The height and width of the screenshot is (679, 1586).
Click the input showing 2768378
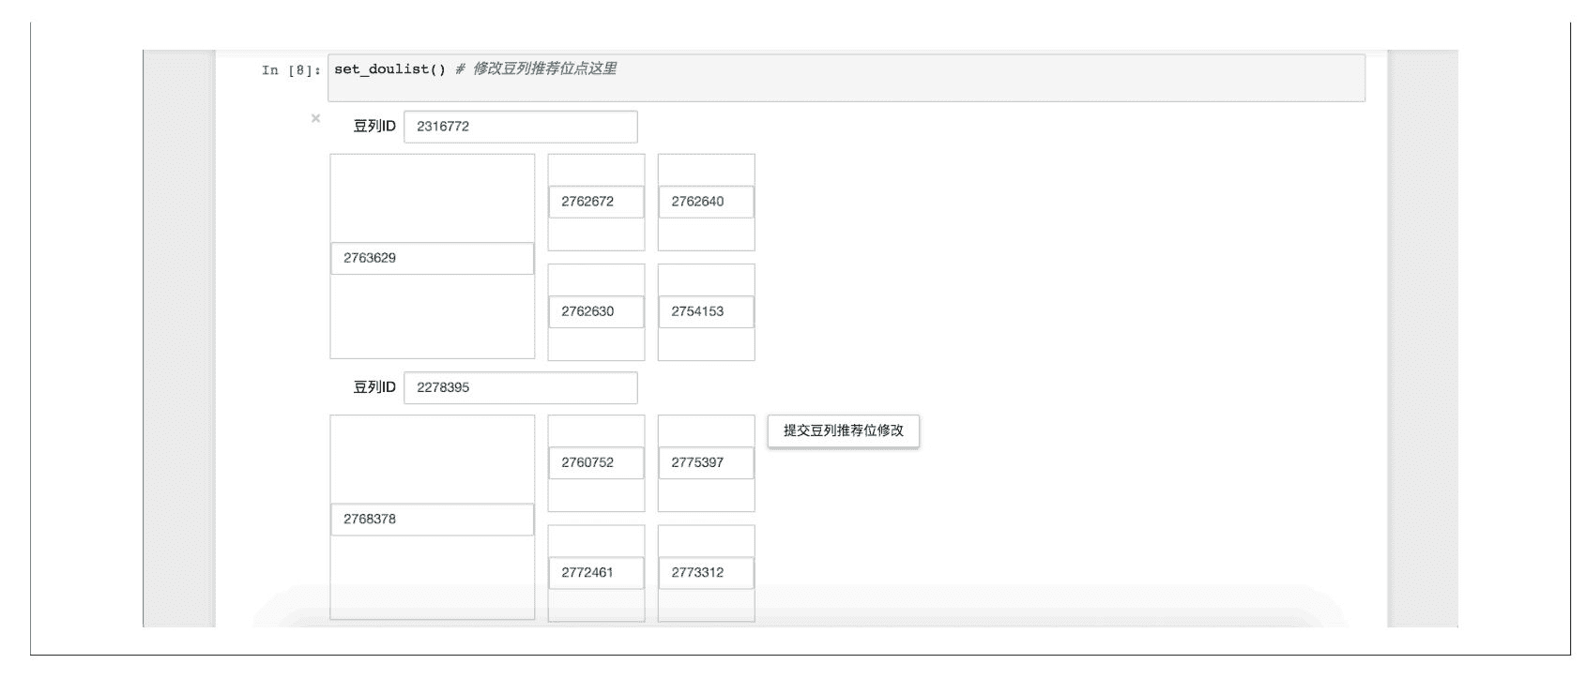click(x=432, y=520)
